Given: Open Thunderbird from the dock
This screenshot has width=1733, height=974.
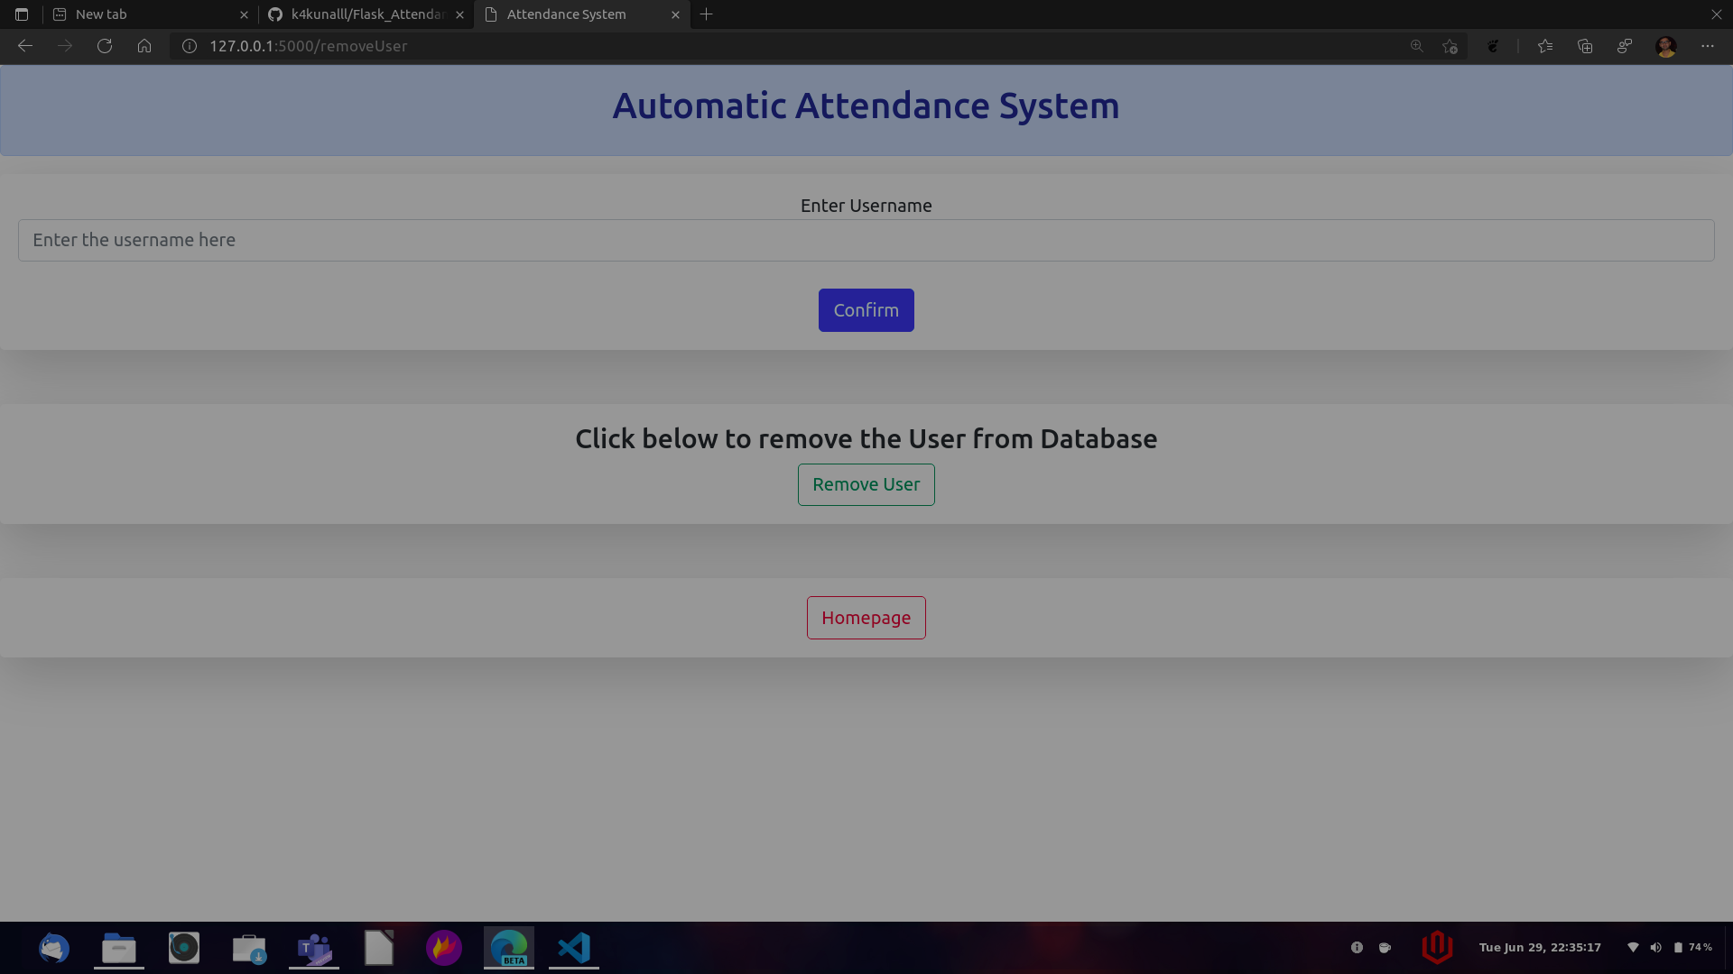Looking at the screenshot, I should coord(54,948).
